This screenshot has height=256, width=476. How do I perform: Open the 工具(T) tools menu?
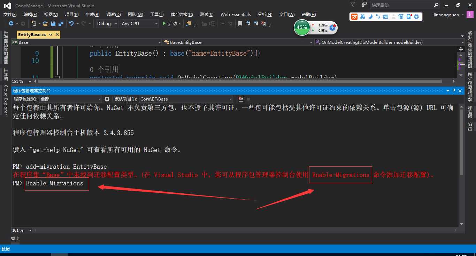(157, 15)
